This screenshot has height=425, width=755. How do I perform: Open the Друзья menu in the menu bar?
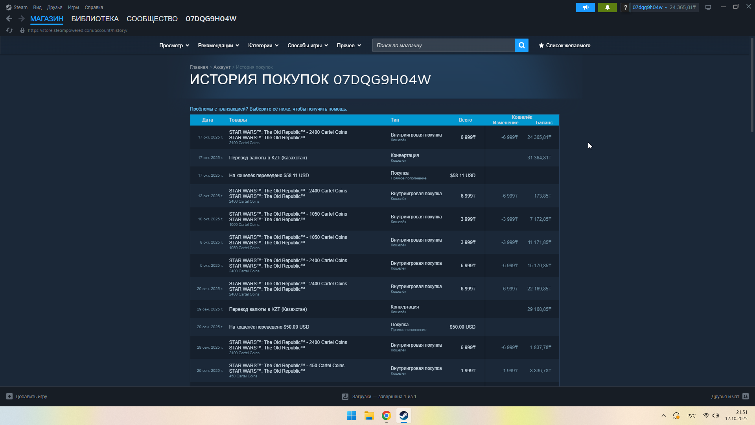coord(55,7)
